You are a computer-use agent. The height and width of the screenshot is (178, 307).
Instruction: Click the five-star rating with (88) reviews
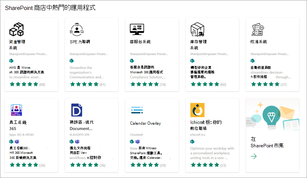coord(27,84)
